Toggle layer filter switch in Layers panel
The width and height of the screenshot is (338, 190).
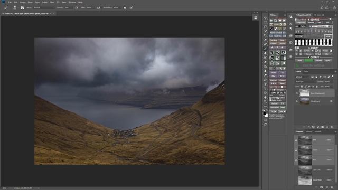[x=333, y=76]
